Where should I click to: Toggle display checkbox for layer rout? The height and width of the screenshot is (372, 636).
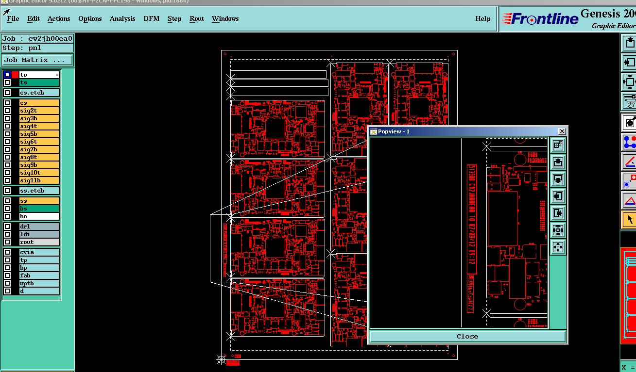point(7,242)
